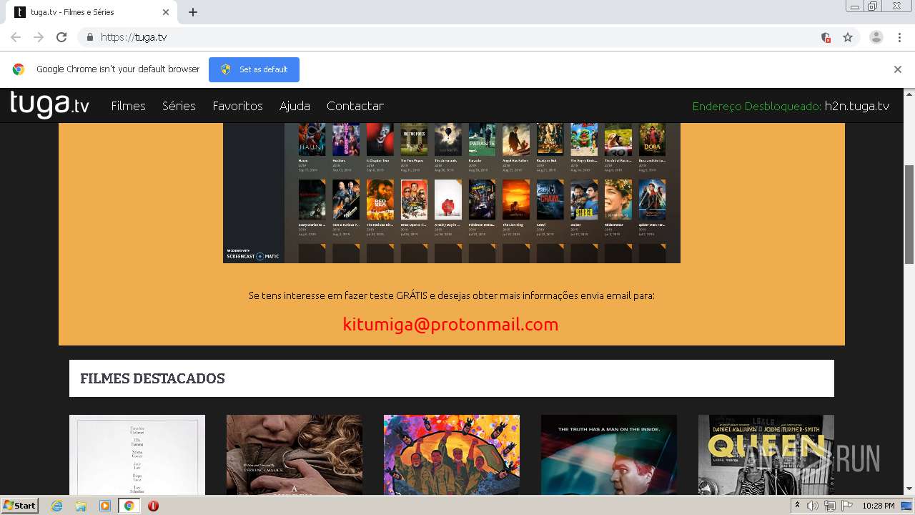Screen dimensions: 915x515
Task: Show hidden system tray icons
Action: tap(797, 506)
